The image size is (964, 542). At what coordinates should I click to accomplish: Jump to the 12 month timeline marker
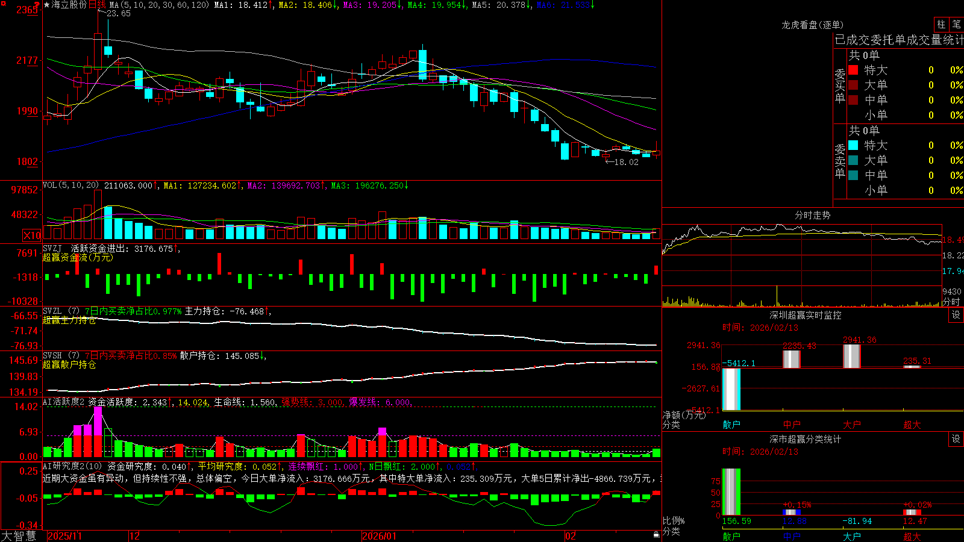[134, 536]
